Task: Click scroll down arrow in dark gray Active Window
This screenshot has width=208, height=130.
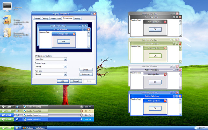Action: pyautogui.click(x=180, y=35)
